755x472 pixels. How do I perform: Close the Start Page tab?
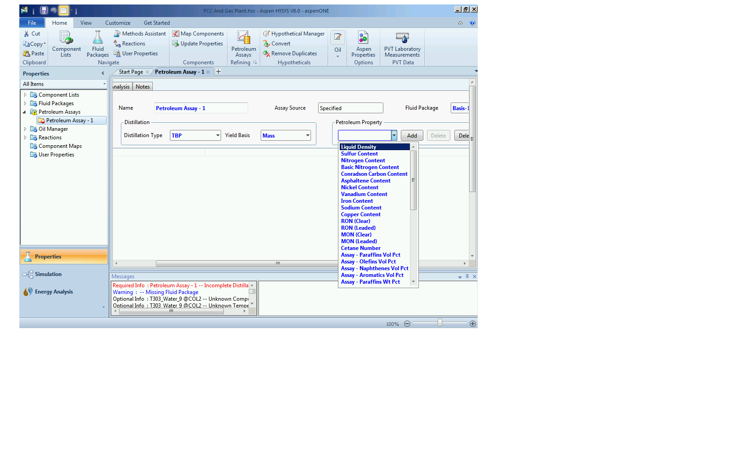147,72
